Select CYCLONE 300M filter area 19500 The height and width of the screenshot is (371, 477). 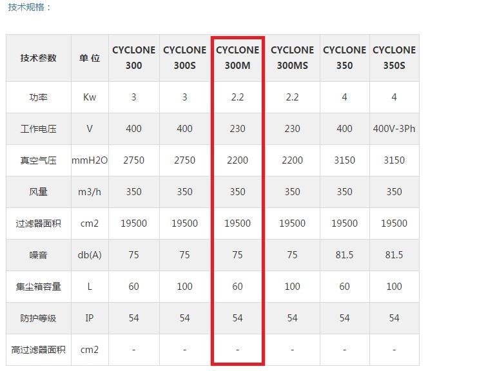click(238, 224)
